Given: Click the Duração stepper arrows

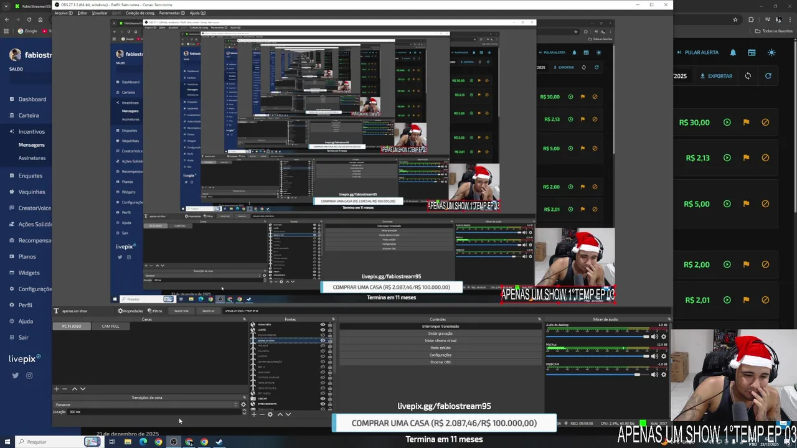Looking at the screenshot, I should [243, 412].
